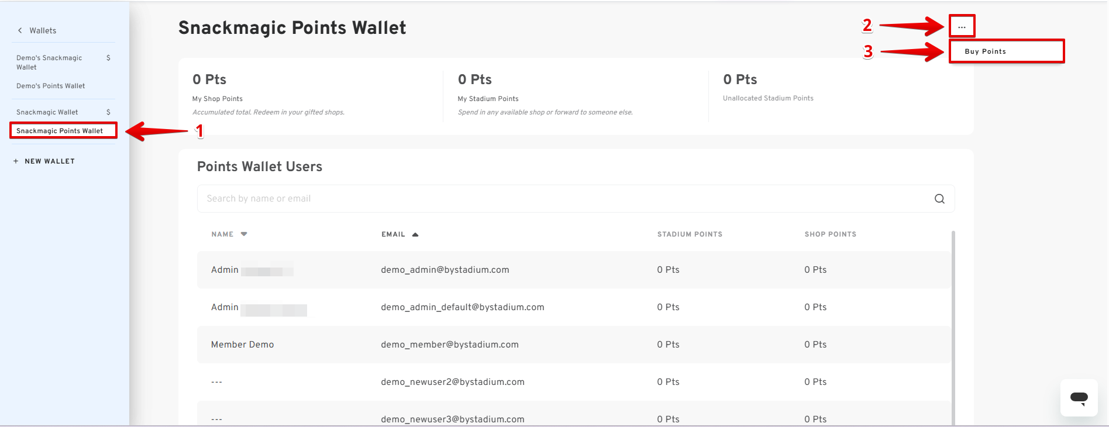Image resolution: width=1109 pixels, height=427 pixels.
Task: Open Demo's Snackmagic Wallet
Action: [x=49, y=63]
